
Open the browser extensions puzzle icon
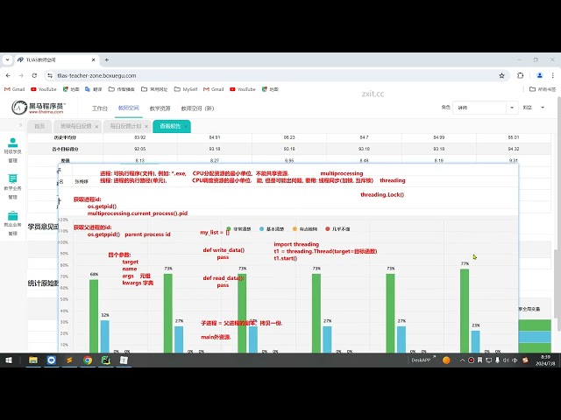pyautogui.click(x=520, y=76)
